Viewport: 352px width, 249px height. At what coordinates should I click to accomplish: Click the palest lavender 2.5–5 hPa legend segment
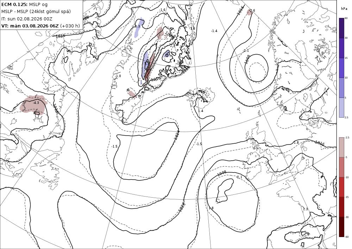341,107
